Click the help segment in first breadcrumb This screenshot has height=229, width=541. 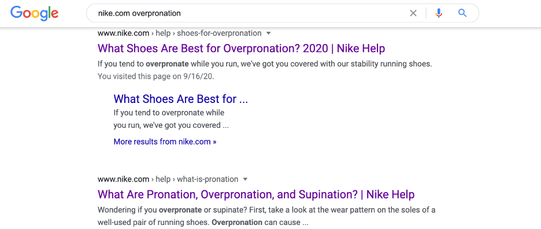click(163, 33)
